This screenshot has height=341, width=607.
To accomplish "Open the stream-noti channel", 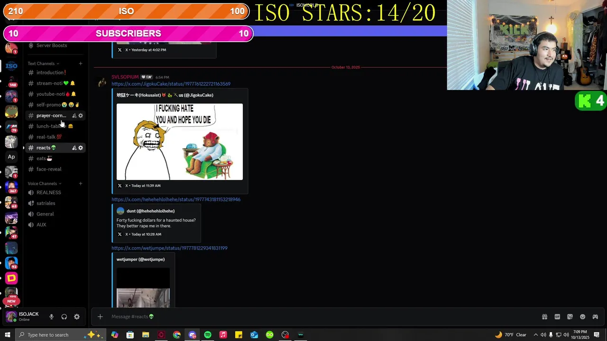I will (x=55, y=83).
